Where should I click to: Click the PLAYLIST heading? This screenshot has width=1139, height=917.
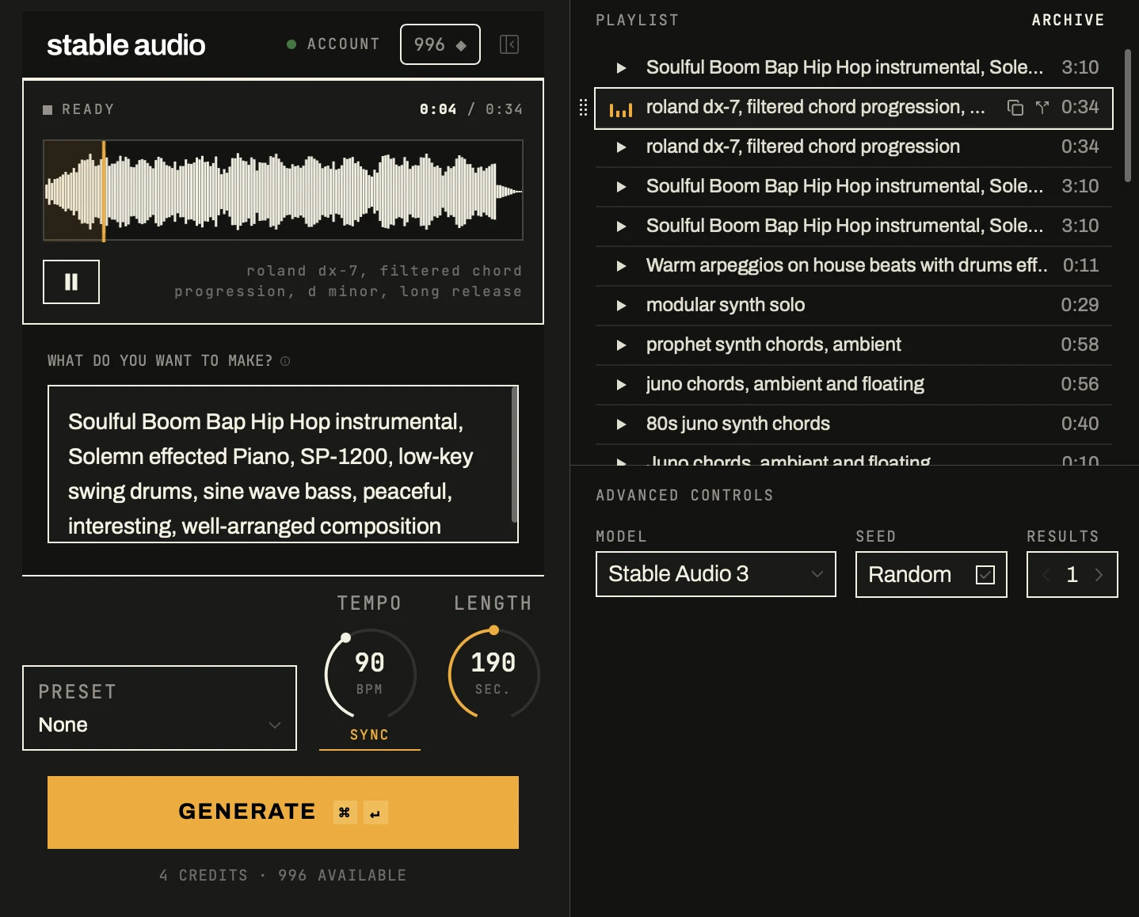(637, 20)
